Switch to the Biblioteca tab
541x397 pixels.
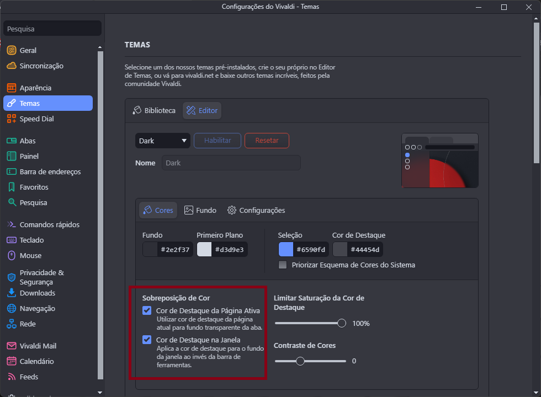(154, 110)
